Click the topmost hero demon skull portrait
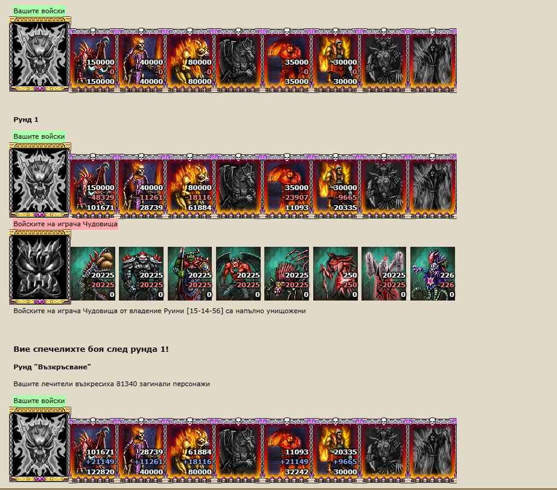This screenshot has height=490, width=557. [40, 54]
